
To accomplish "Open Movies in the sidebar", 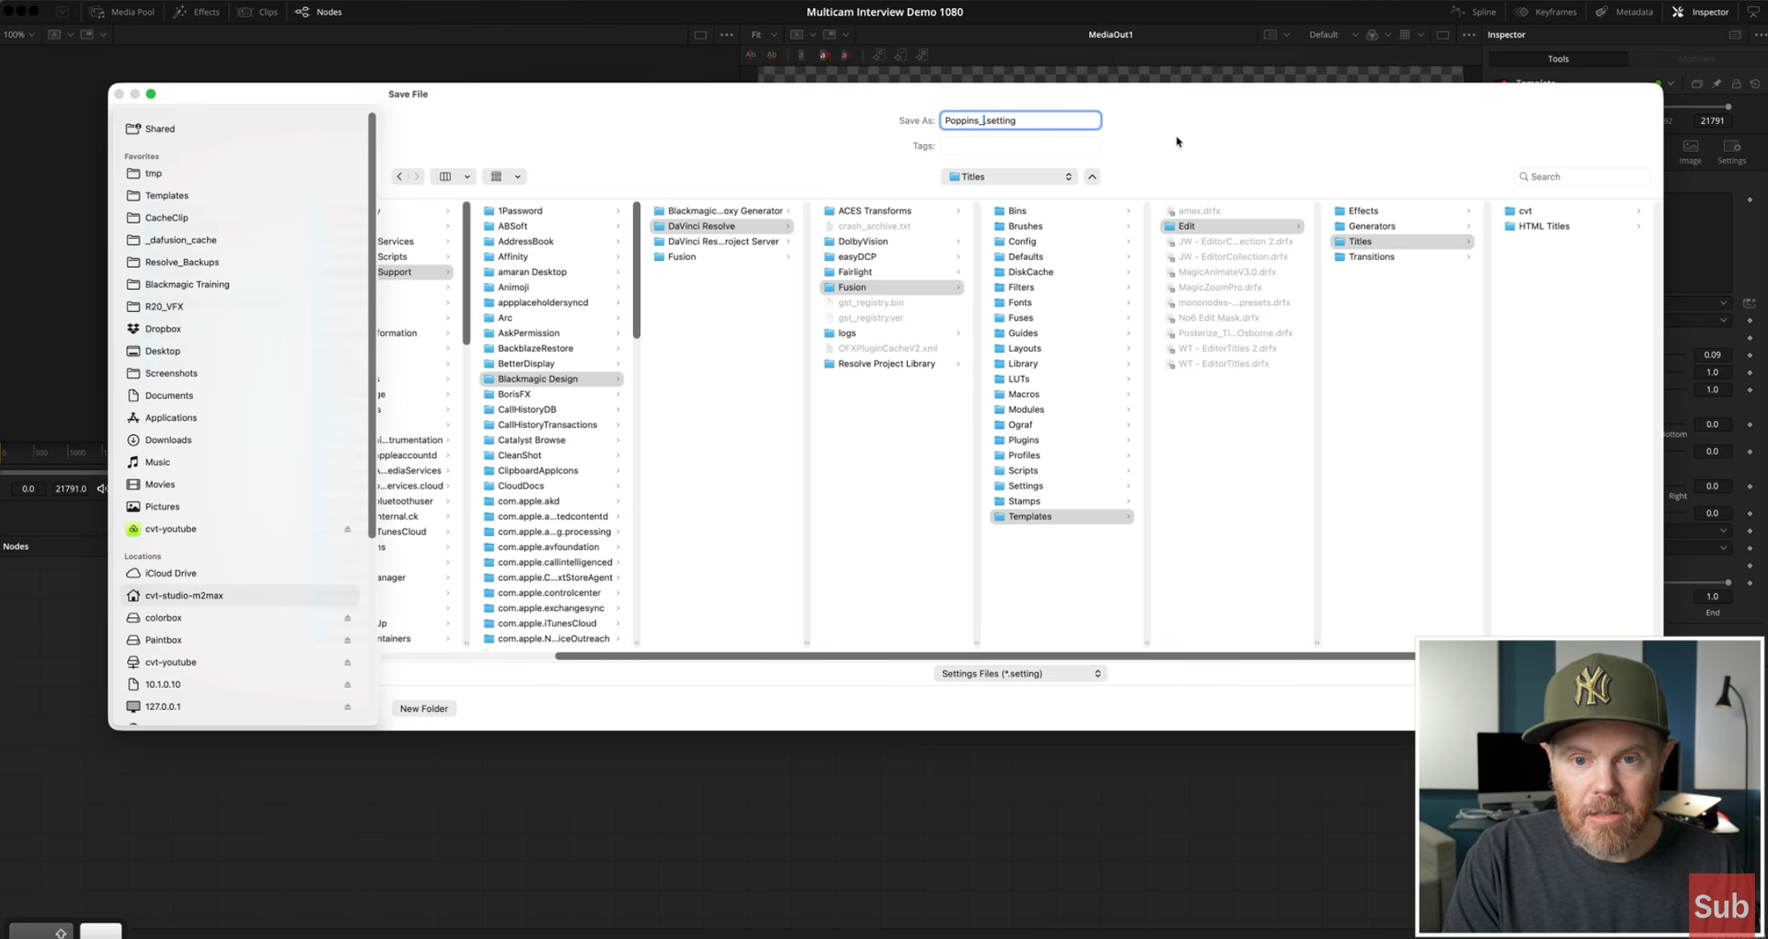I will tap(159, 485).
